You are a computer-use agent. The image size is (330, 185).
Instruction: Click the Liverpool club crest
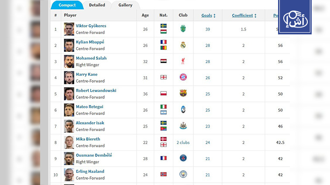[183, 61]
